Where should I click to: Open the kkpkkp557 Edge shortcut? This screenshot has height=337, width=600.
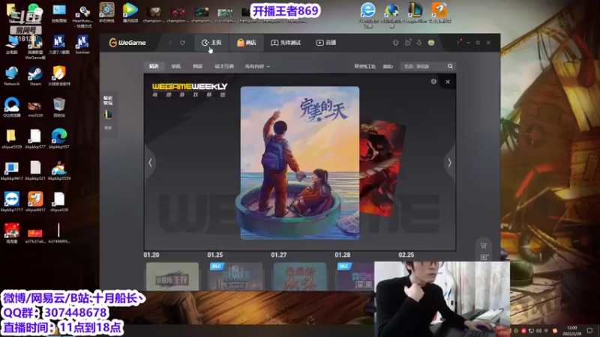pos(59,139)
